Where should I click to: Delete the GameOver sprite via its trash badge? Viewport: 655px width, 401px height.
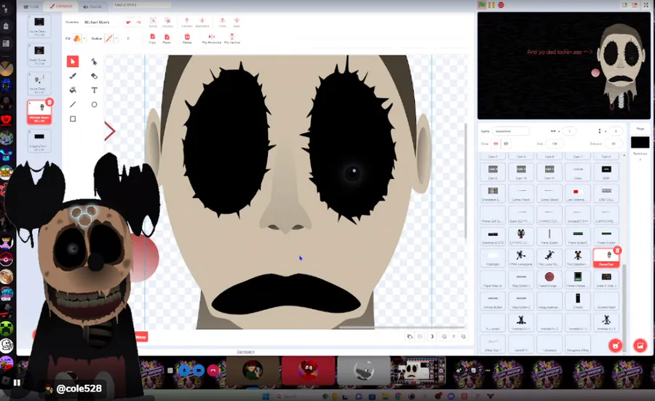tap(617, 250)
